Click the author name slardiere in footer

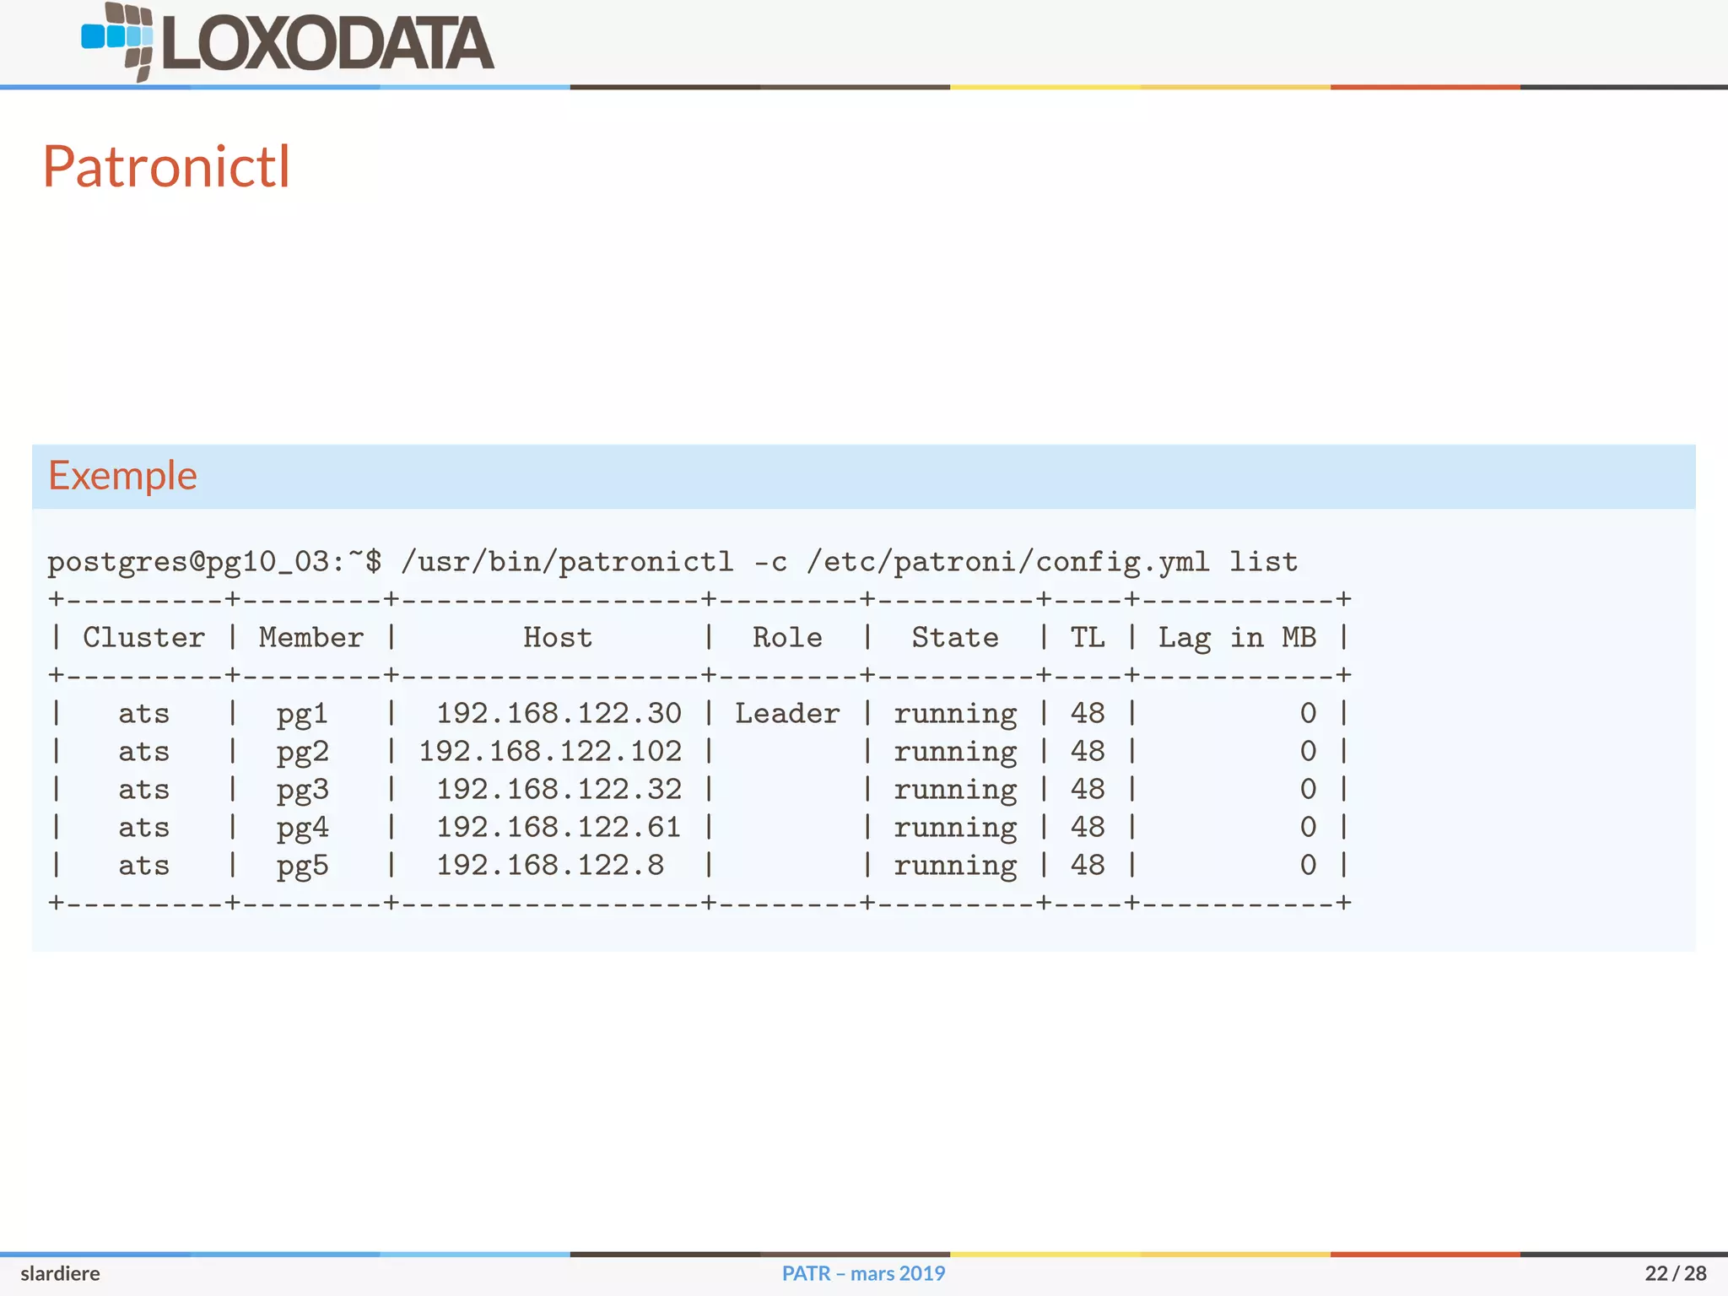click(61, 1273)
